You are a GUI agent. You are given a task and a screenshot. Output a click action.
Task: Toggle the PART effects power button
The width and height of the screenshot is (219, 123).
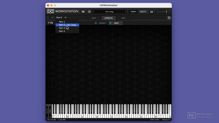110,23
